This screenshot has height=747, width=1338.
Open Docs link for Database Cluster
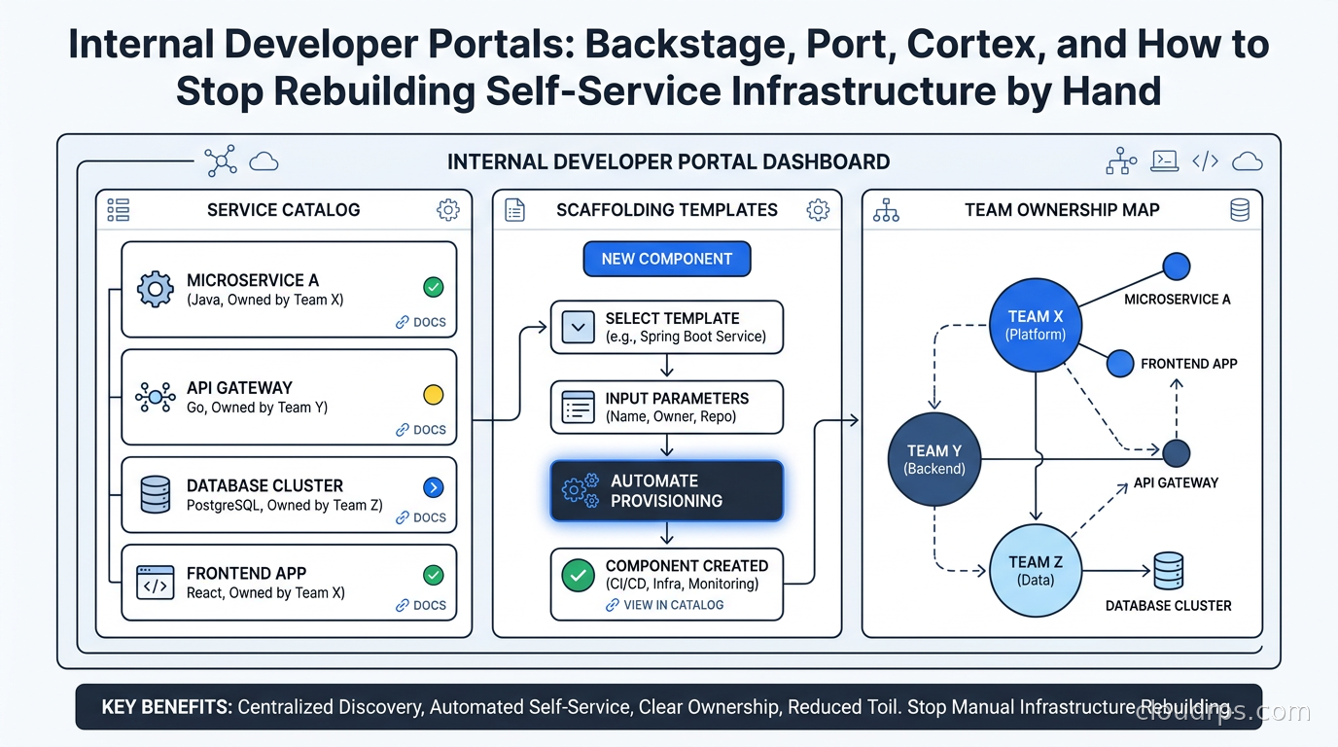(421, 517)
